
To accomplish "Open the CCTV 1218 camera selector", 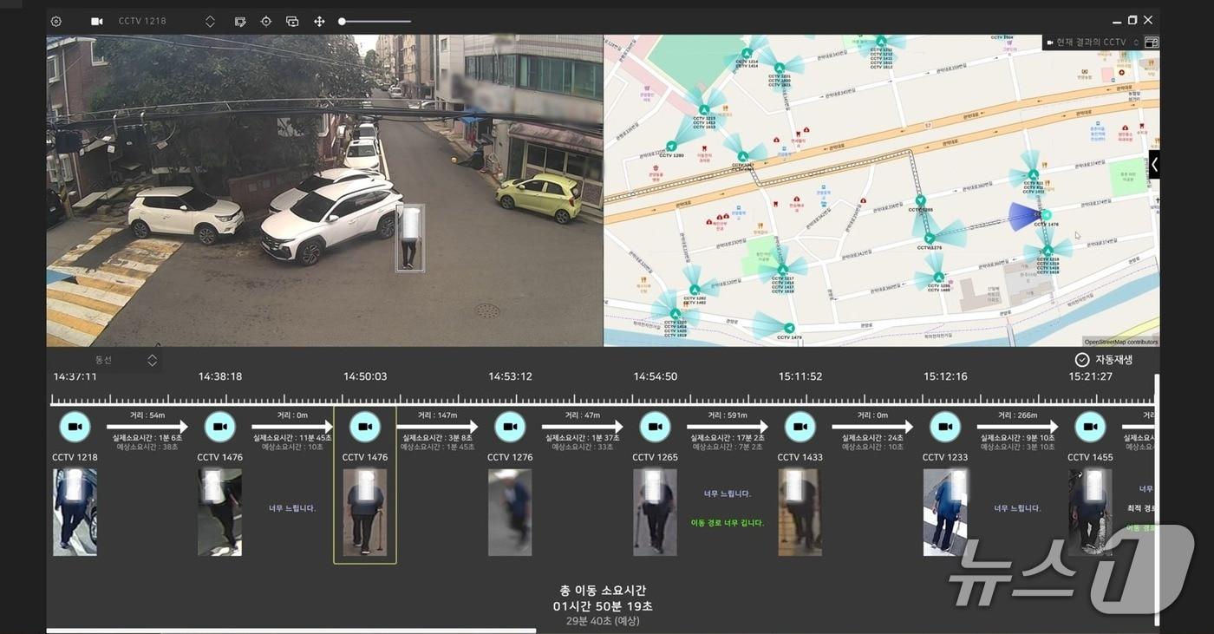I will [x=210, y=21].
